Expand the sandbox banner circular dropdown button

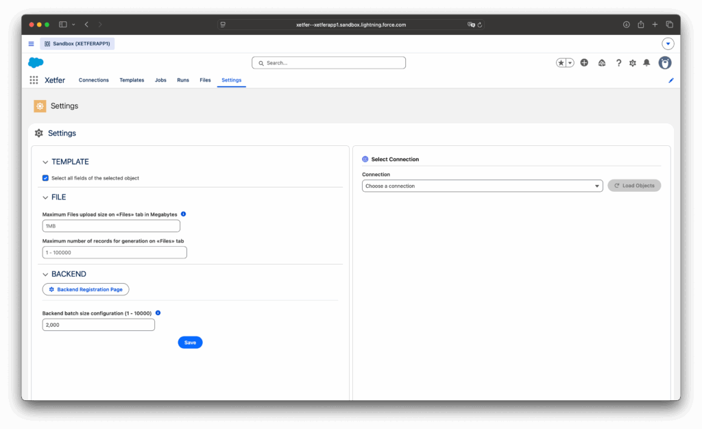pos(668,44)
